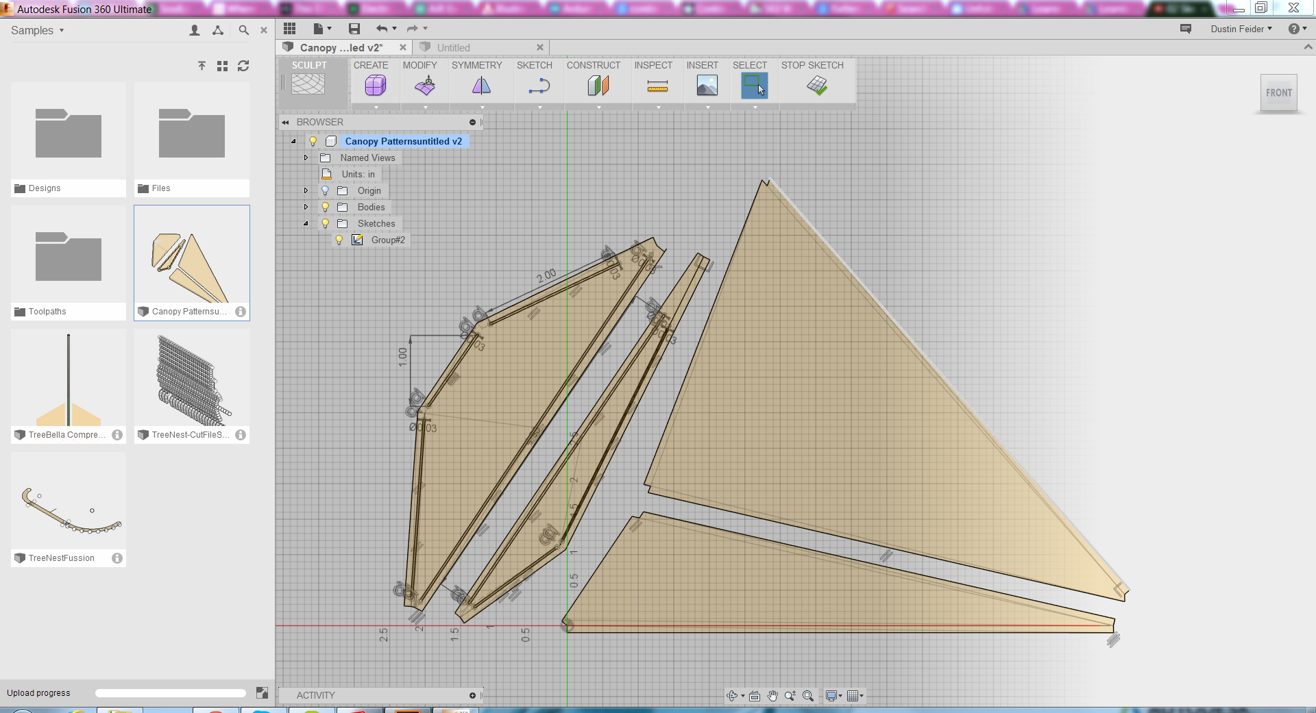Switch to the Untitled tab

(x=453, y=47)
